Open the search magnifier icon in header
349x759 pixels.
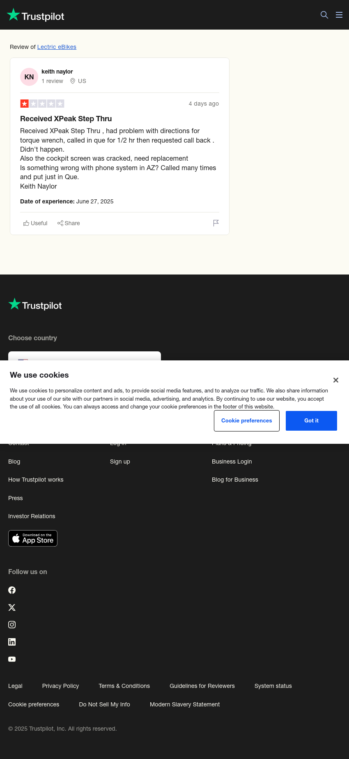coord(324,15)
